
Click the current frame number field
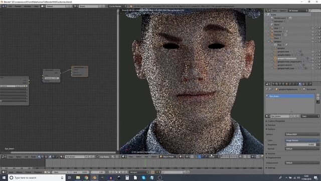tap(98, 172)
